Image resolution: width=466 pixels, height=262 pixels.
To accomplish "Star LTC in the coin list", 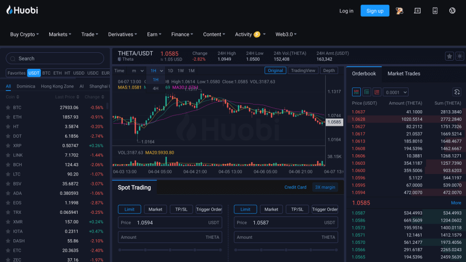I will tap(8, 174).
